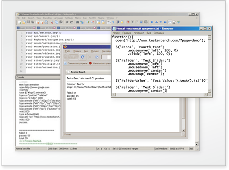Click 'Normal text file' status entry
This screenshot has height=170, width=229.
pos(23,149)
